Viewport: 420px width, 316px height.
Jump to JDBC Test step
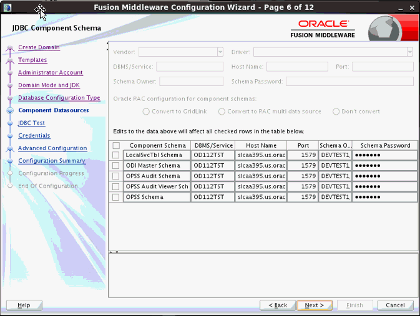tap(32, 123)
